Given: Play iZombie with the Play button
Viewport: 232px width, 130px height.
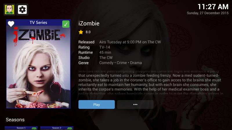Looking at the screenshot, I should [97, 104].
